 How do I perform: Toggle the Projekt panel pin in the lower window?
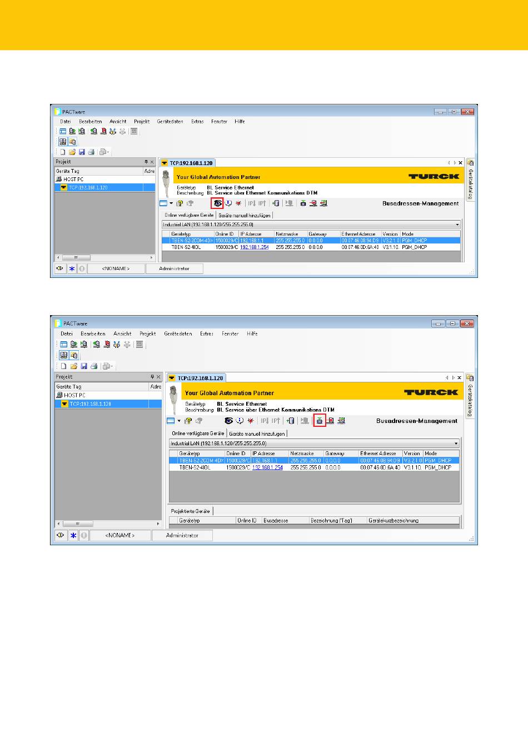click(151, 377)
